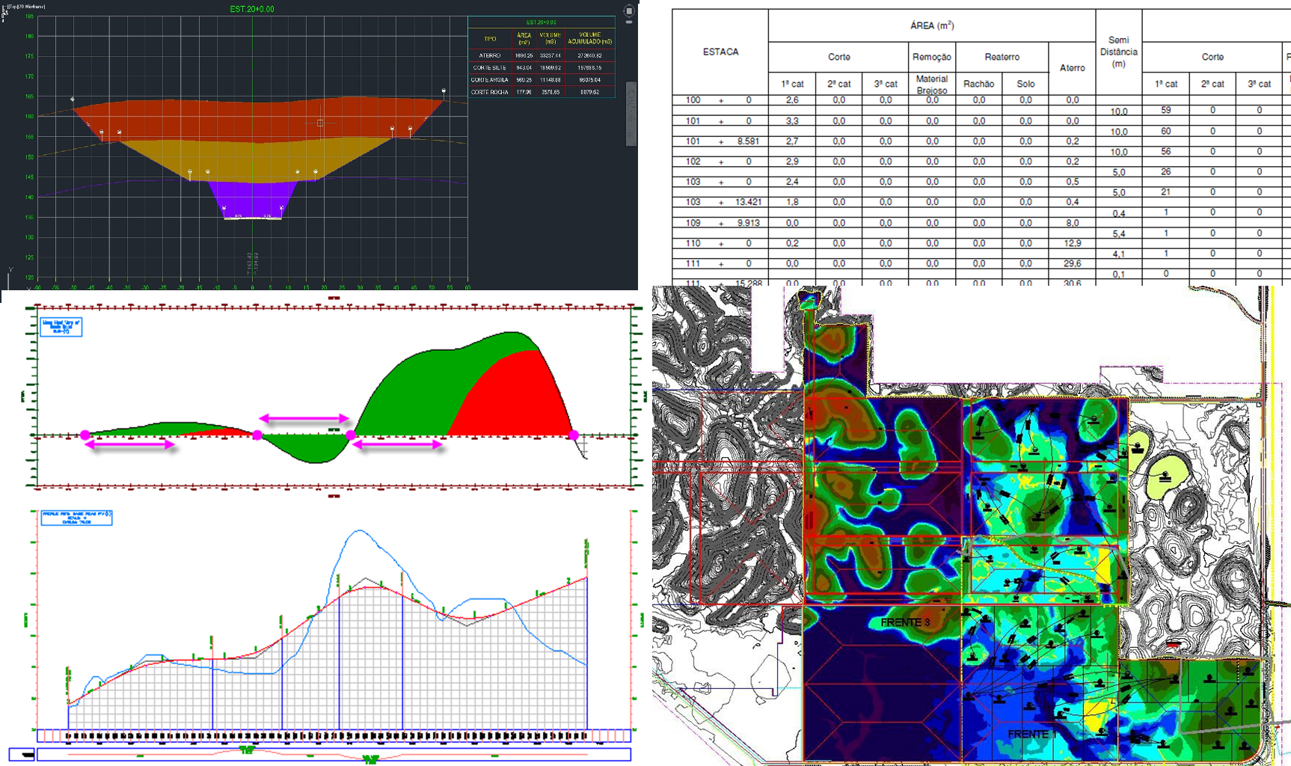Select the blue title box of the mass haul diagram
Screen dimensions: 1291x766
pos(61,327)
